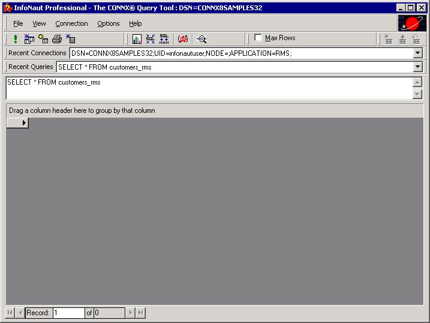Click the star-and-square new item toolbar icon
This screenshot has width=430, height=323.
(x=71, y=39)
